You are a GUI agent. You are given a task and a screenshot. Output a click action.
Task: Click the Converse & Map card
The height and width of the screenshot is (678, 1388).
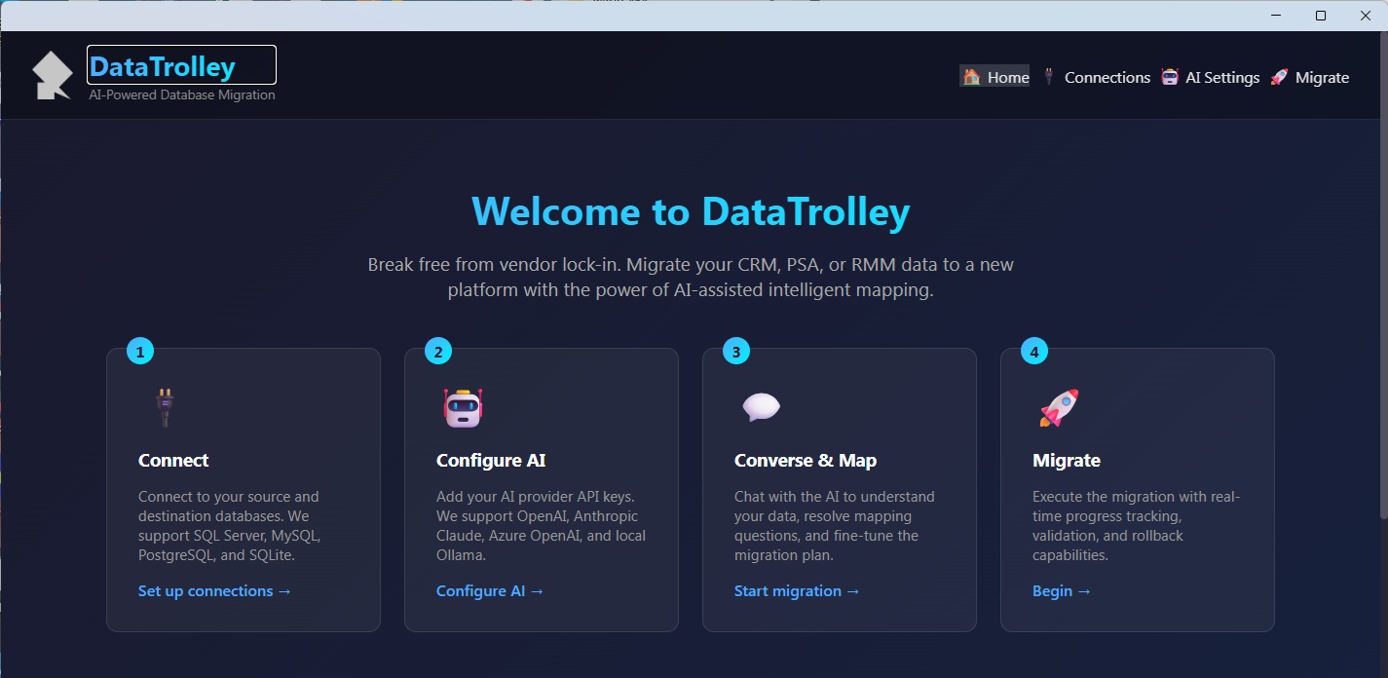pyautogui.click(x=839, y=489)
